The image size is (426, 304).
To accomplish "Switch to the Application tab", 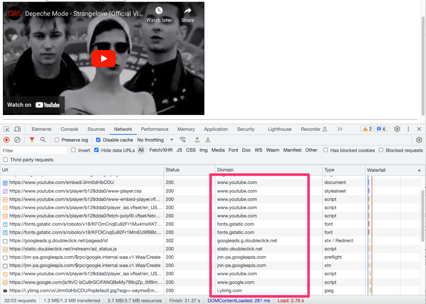I will [216, 129].
